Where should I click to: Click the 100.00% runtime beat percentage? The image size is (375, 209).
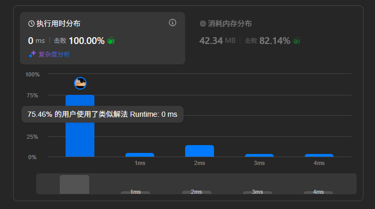point(87,41)
